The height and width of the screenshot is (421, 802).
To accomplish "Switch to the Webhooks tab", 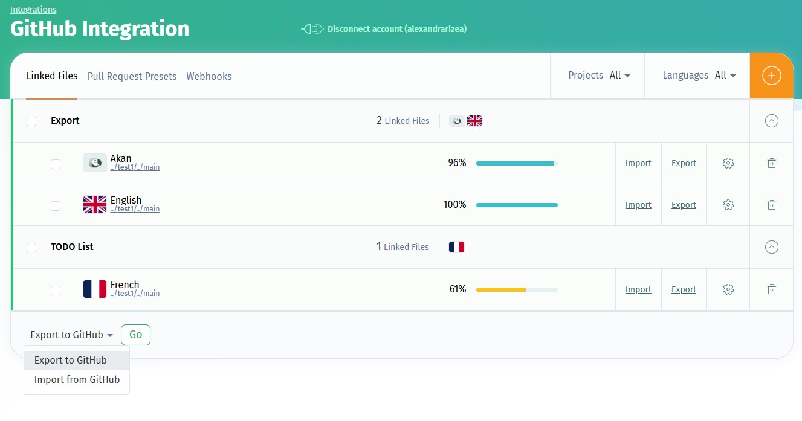I will point(209,76).
